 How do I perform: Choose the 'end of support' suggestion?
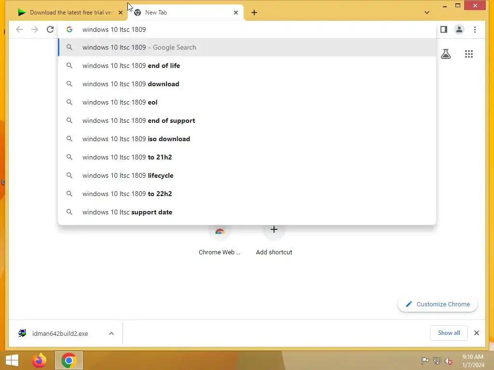(x=247, y=120)
